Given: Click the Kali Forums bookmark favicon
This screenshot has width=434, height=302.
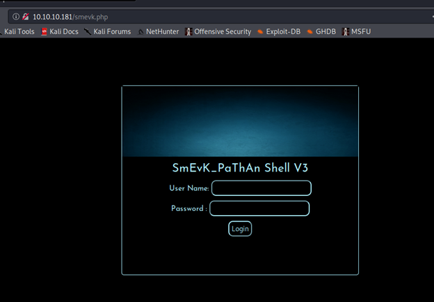Looking at the screenshot, I should [88, 31].
